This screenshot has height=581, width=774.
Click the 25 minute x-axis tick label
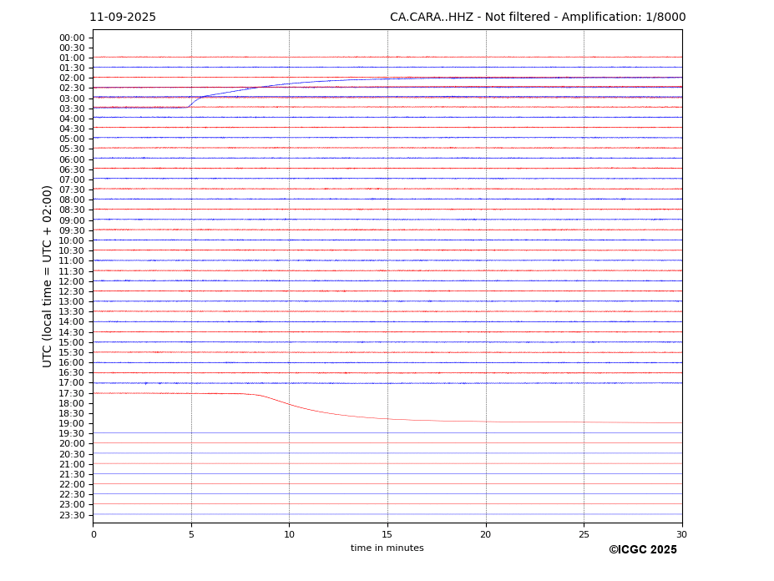(584, 534)
